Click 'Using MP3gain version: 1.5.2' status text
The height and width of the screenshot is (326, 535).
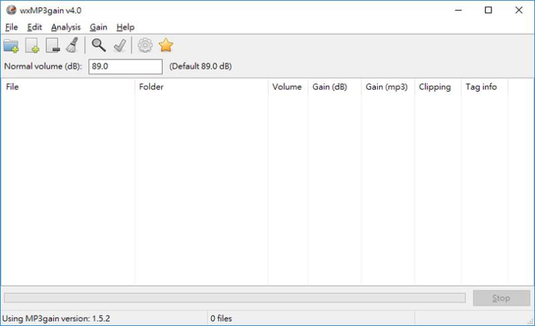point(56,319)
